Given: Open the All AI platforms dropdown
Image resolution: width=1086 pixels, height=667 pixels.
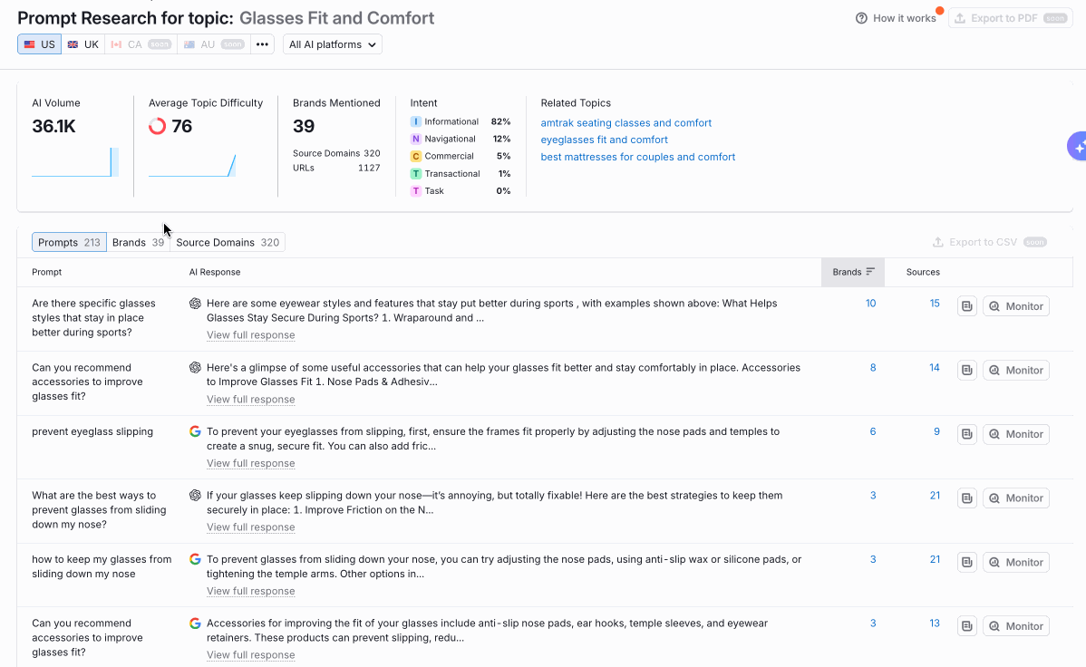Looking at the screenshot, I should 333,44.
